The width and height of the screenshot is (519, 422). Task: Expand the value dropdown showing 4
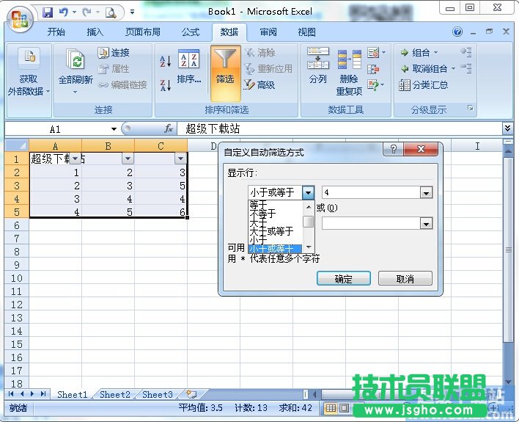pos(425,192)
